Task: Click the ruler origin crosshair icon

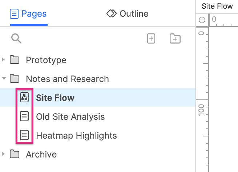Action: [202, 20]
